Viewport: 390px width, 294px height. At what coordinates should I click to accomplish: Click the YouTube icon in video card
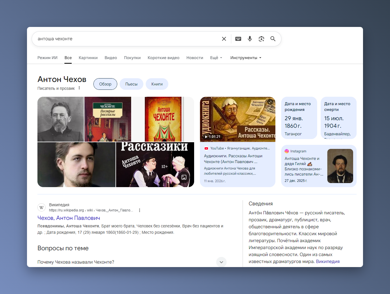click(206, 148)
